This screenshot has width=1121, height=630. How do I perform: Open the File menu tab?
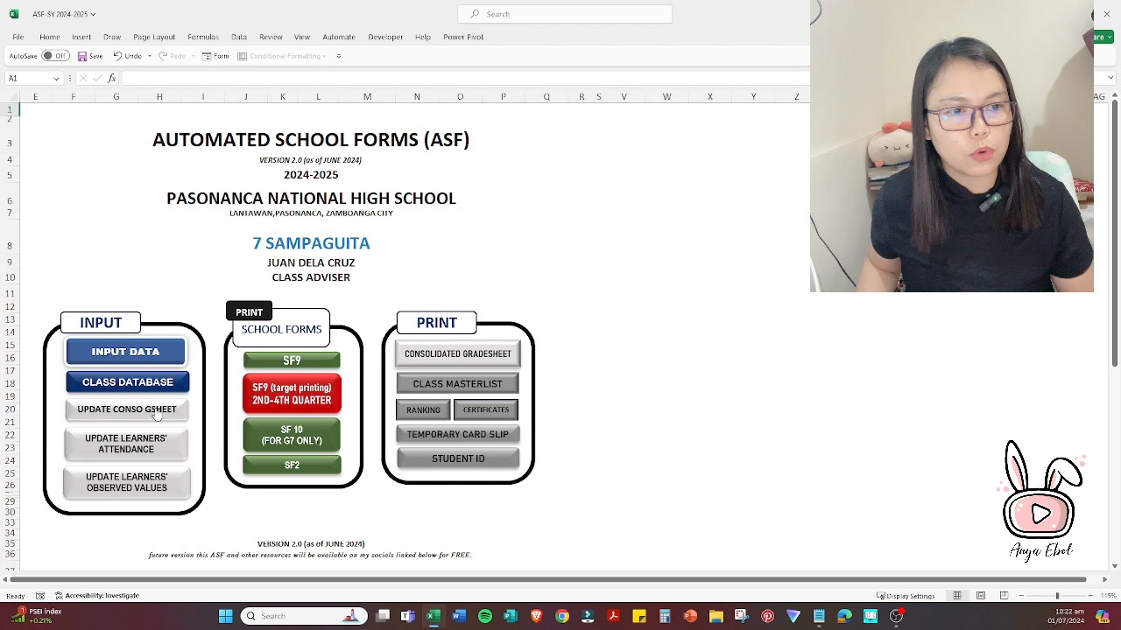pyautogui.click(x=18, y=37)
